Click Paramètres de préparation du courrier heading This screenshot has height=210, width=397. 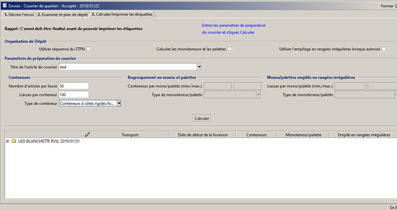point(40,58)
